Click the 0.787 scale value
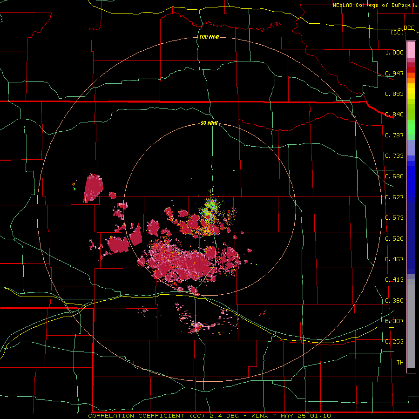Image resolution: width=419 pixels, height=419 pixels. pyautogui.click(x=394, y=135)
